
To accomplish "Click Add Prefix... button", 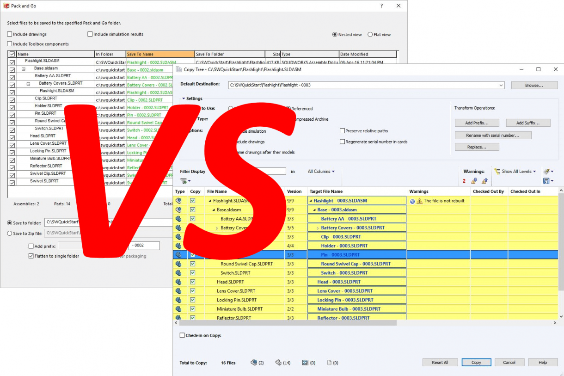I will [478, 123].
